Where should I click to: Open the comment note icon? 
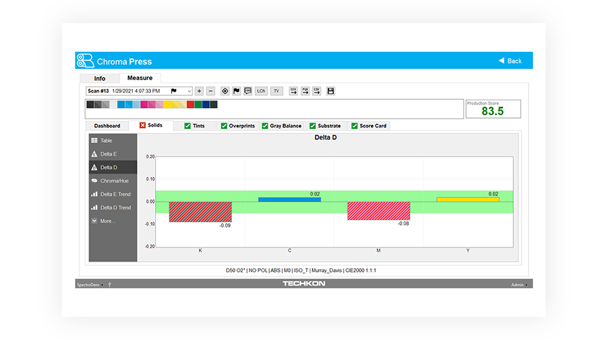click(x=248, y=91)
